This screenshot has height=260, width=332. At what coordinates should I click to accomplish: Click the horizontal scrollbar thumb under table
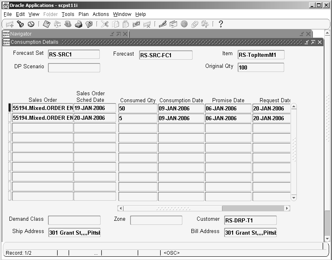[173, 208]
